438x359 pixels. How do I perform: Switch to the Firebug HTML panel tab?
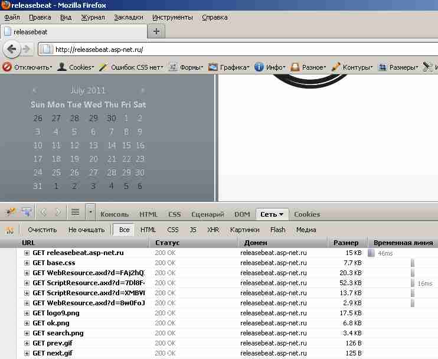(x=148, y=214)
